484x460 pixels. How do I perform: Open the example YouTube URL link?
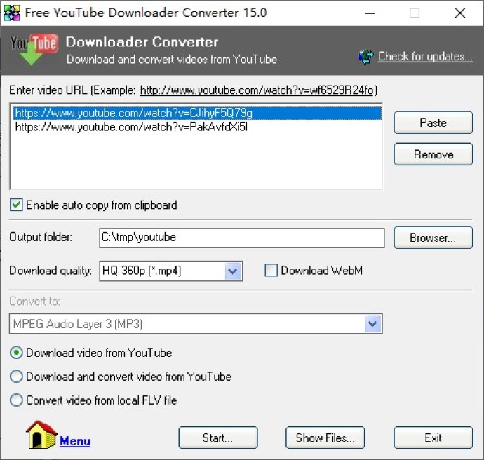(x=258, y=90)
